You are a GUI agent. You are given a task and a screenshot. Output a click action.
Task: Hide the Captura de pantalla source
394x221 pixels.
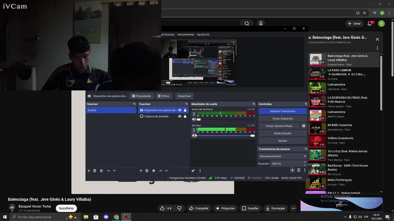click(180, 116)
